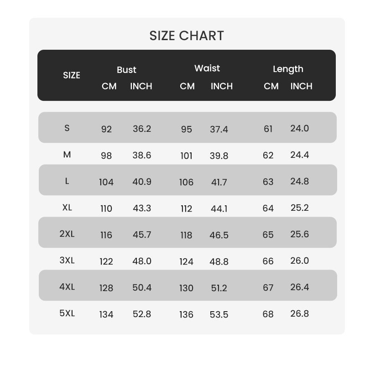Select the M size row label
Screen dimensions: 365x365
click(x=67, y=155)
